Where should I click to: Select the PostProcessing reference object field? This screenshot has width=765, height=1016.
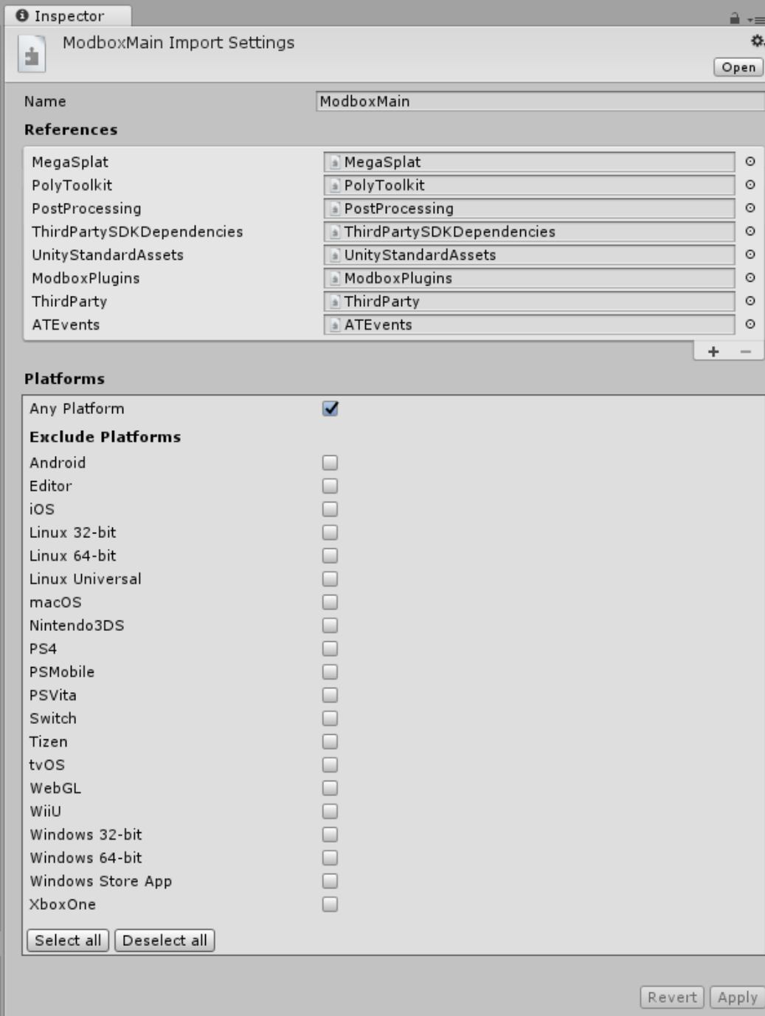click(x=529, y=208)
